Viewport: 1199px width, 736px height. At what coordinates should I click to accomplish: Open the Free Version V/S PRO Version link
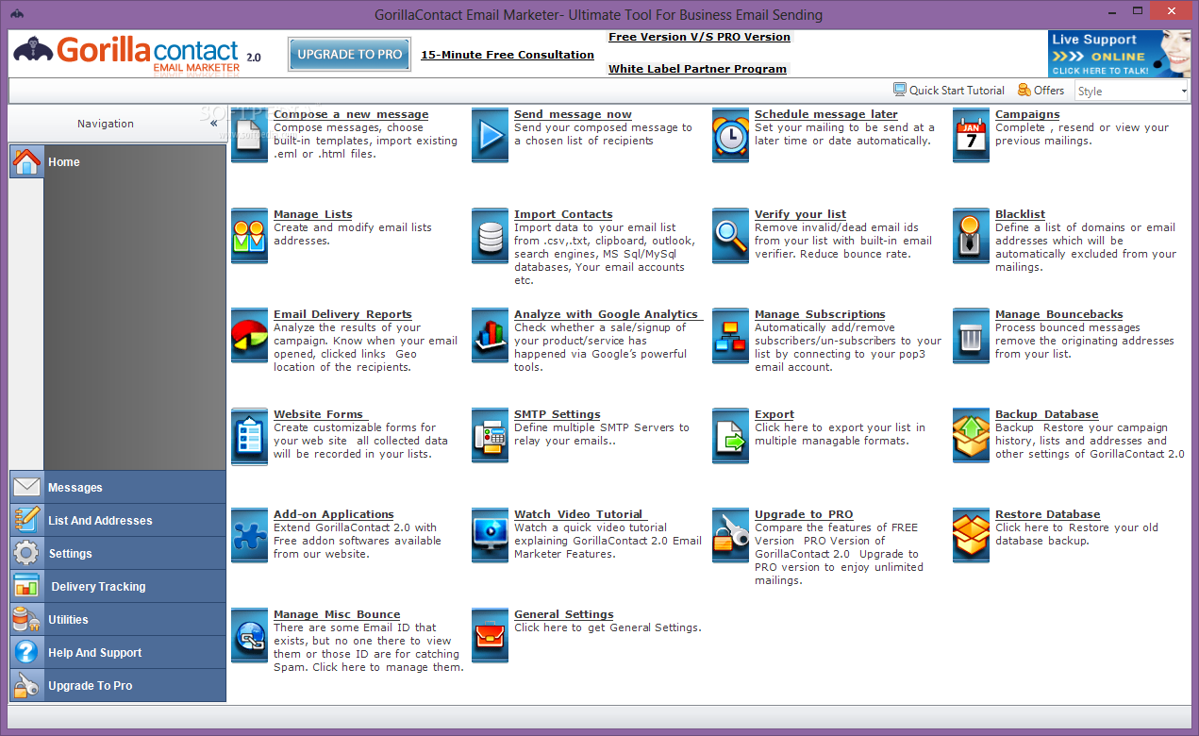point(699,37)
